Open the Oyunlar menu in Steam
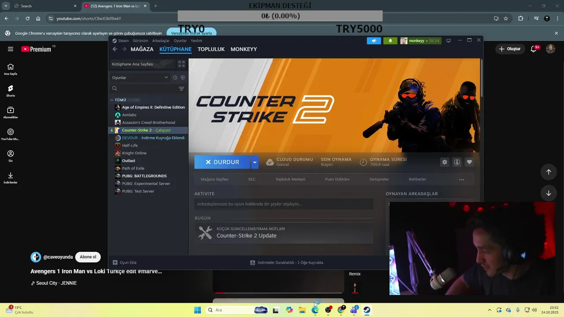Screen dimensions: 564x317 [x=180, y=41]
